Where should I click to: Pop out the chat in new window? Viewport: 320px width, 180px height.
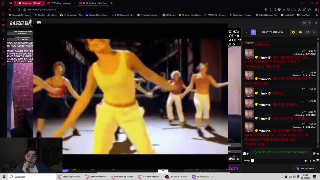(x=307, y=32)
